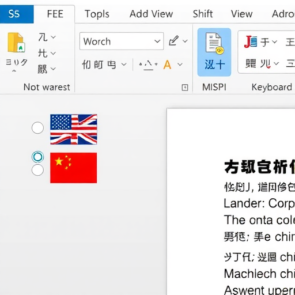The image size is (295, 295).
Task: Click the Keyboard group label
Action: tap(272, 87)
